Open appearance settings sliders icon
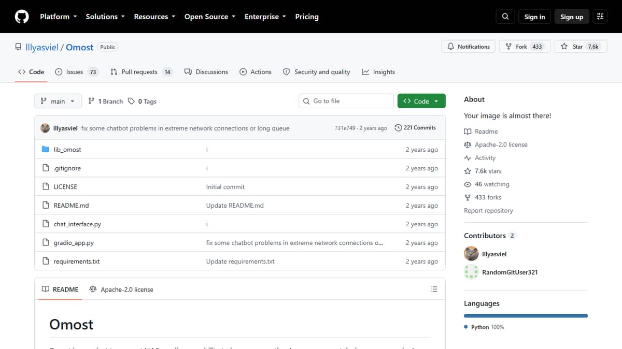 point(600,17)
